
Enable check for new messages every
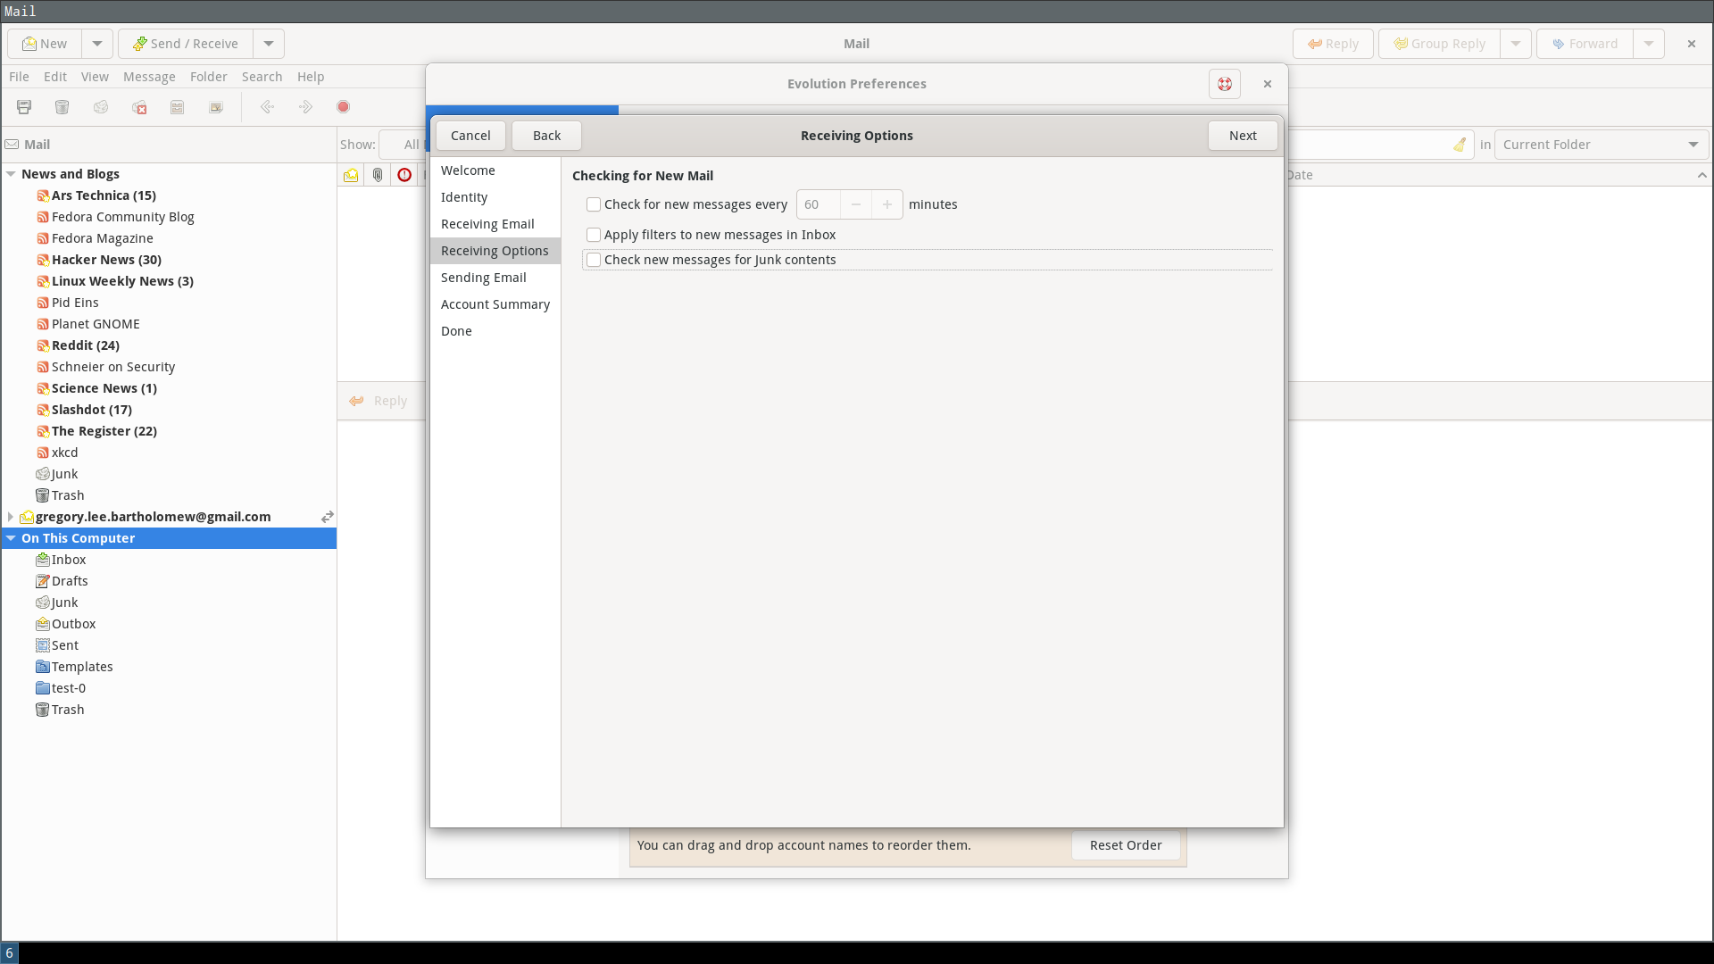594,204
